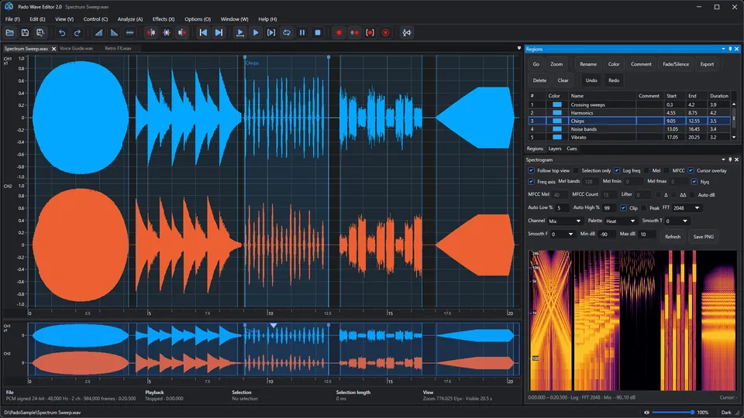Redo the edit from the toolbar
Viewport: 744px width, 418px height.
coord(77,33)
